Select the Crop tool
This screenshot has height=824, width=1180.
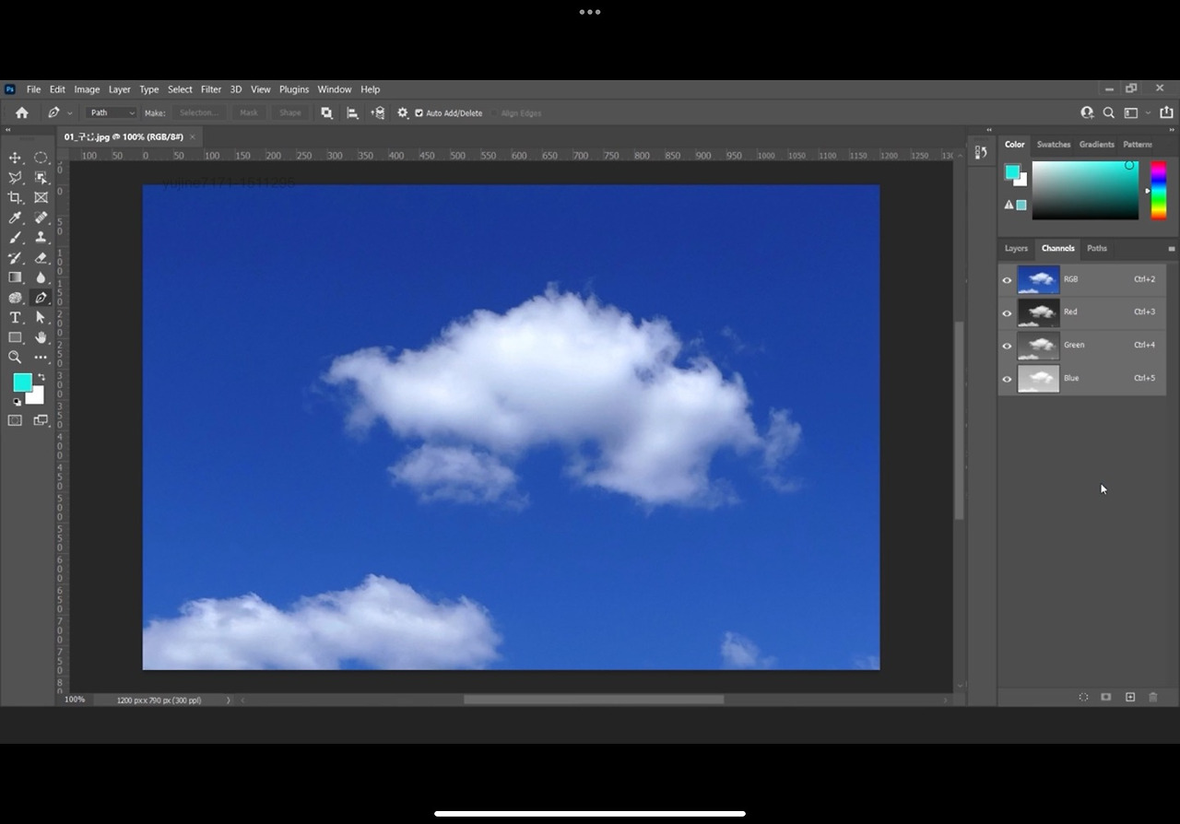pyautogui.click(x=15, y=197)
